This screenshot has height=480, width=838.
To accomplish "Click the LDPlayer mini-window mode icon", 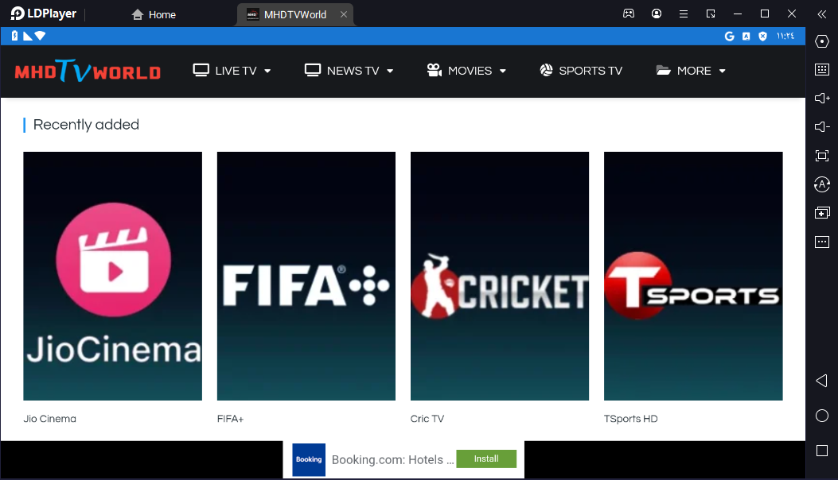I will tap(711, 14).
